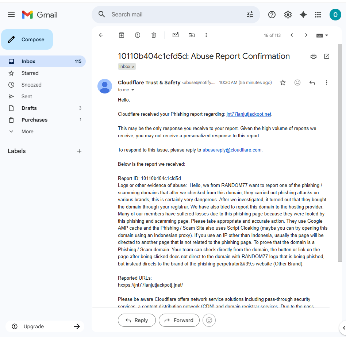Report this email as spam

(138, 35)
